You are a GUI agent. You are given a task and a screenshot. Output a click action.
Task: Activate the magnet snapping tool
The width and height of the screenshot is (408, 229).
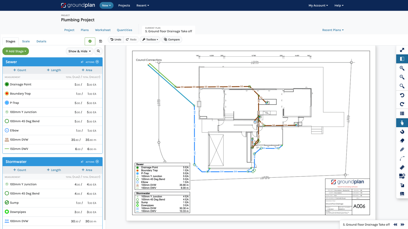point(402,132)
